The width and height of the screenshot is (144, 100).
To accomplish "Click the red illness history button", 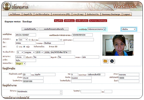I will [82, 21].
